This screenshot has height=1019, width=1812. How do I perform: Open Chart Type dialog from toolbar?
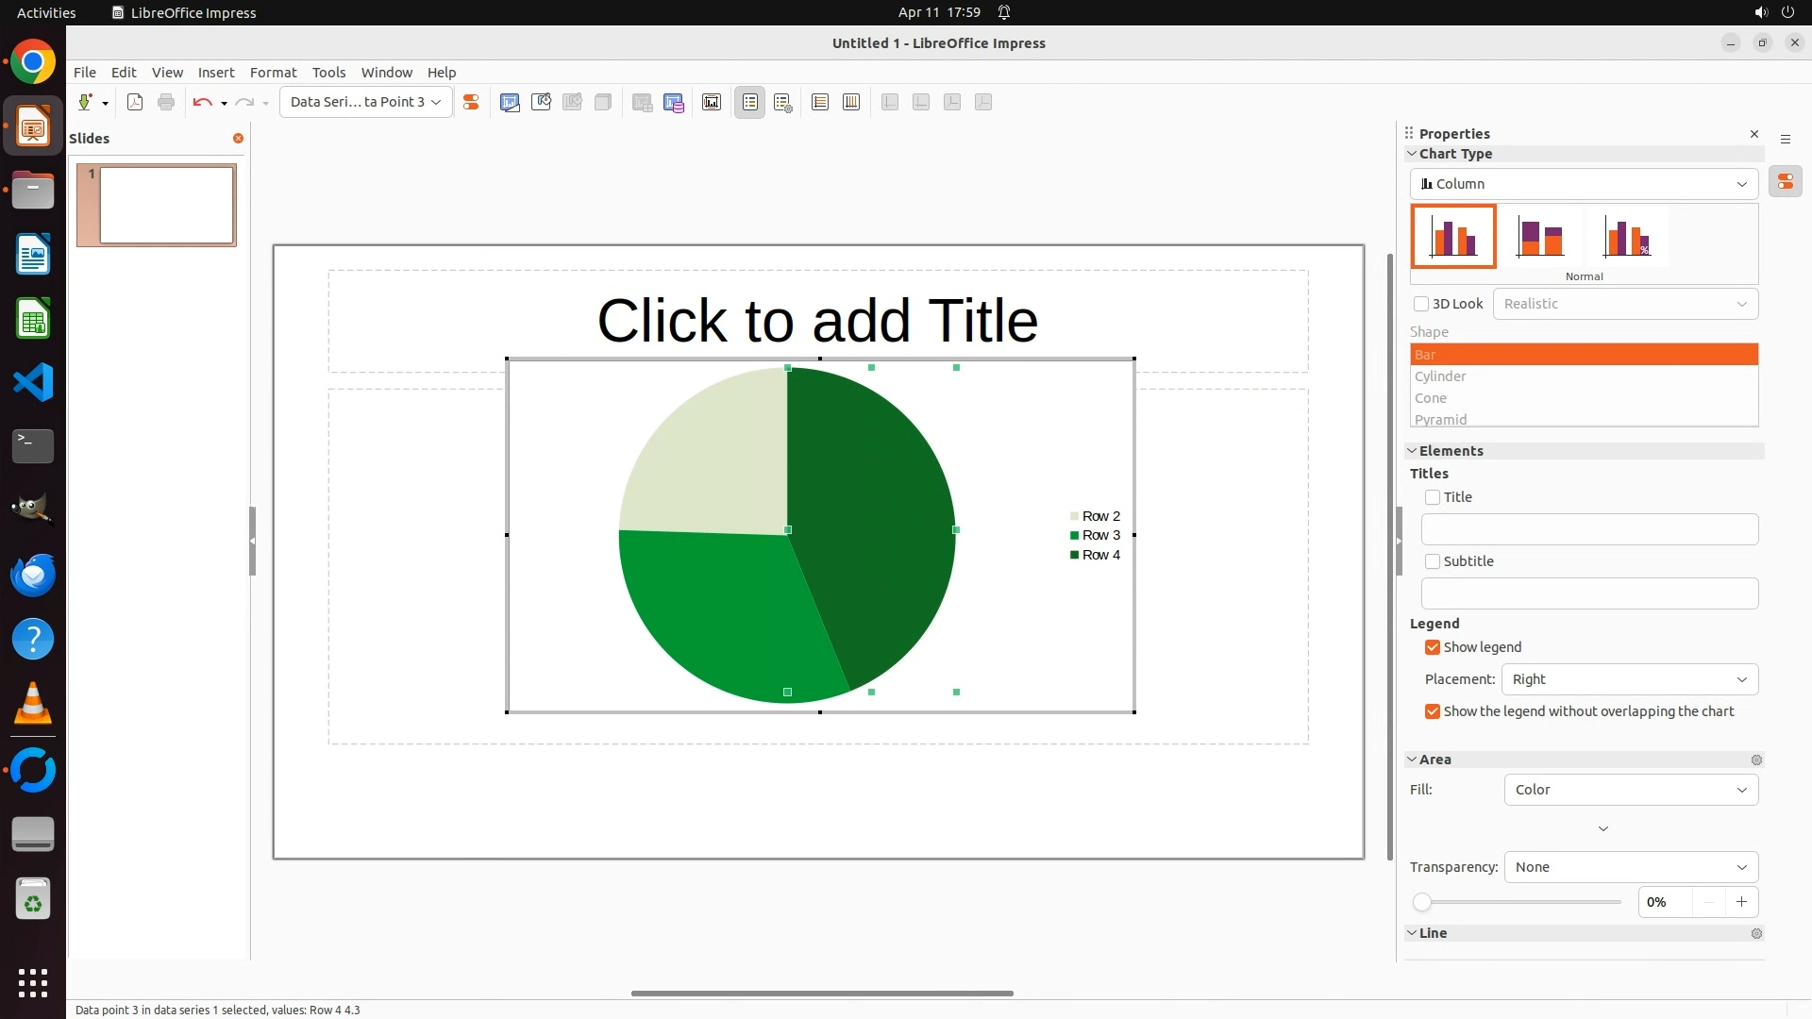point(510,102)
